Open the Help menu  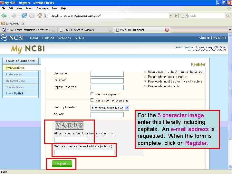point(63,8)
